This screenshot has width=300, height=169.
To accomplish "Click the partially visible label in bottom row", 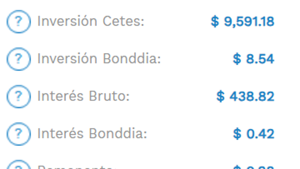I will [x=76, y=167].
